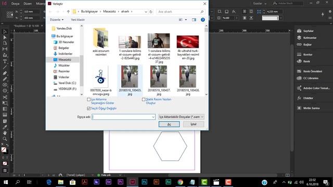This screenshot has height=187, width=333.
Task: Open the eski erzurum resimleri folder
Action: [x=100, y=42]
